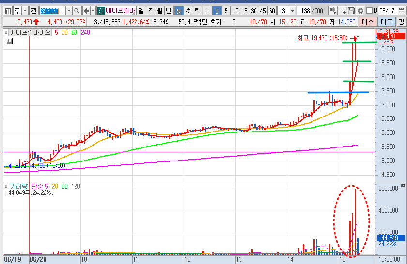Viewport: 407px width, 264px height.
Task: Click the 120 volume average legend
Action: [75, 186]
